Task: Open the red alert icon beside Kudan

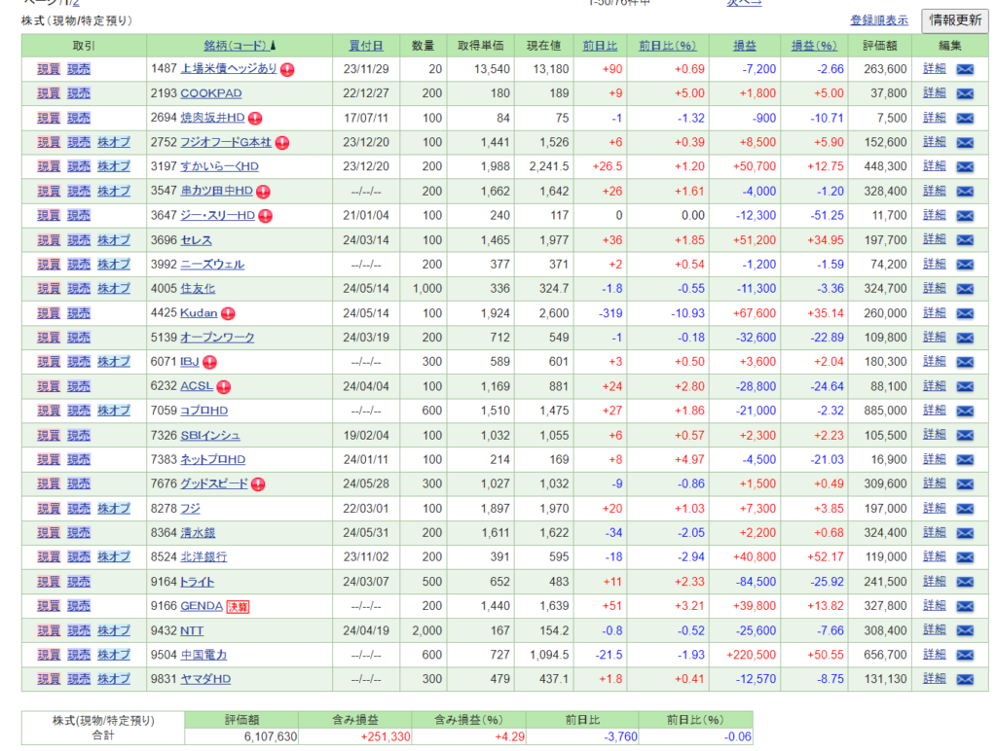Action: (x=227, y=313)
